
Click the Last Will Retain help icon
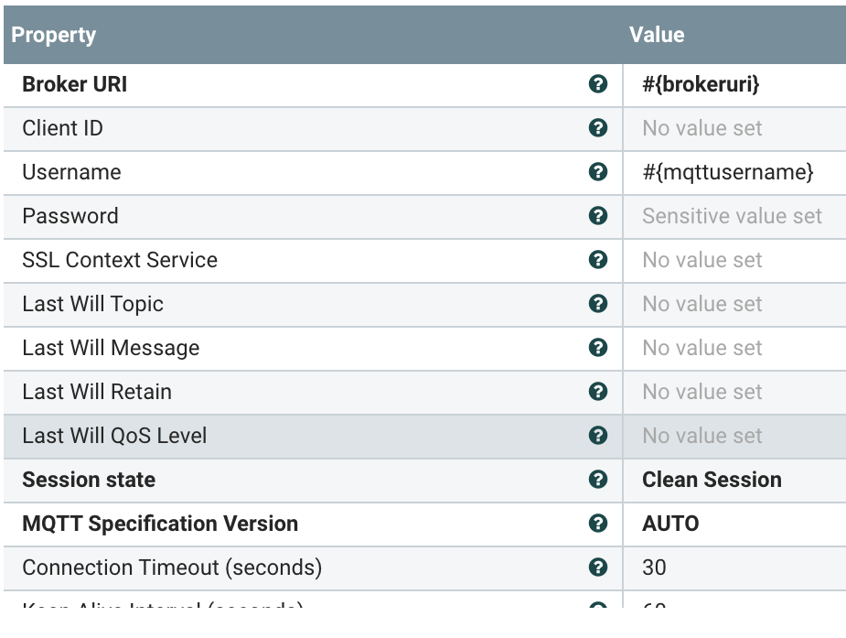click(x=598, y=392)
